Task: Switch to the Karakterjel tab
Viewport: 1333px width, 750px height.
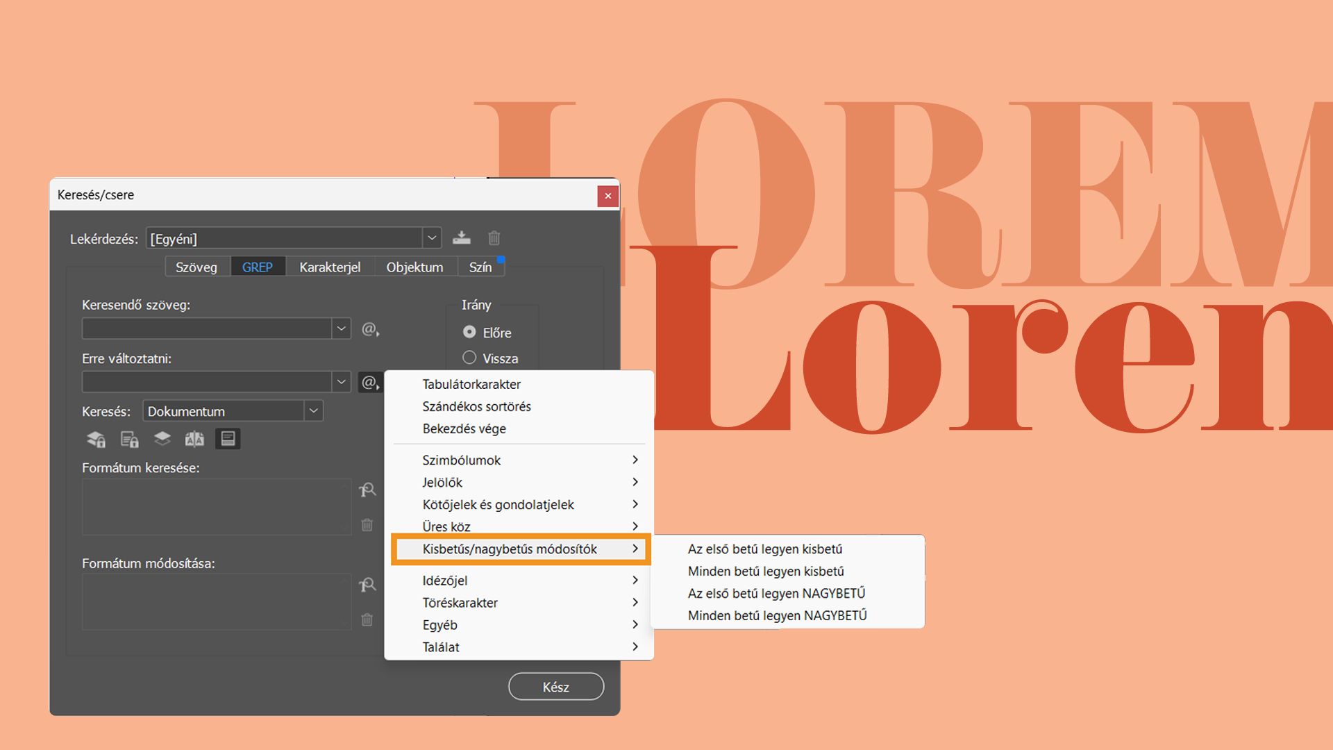Action: tap(330, 267)
